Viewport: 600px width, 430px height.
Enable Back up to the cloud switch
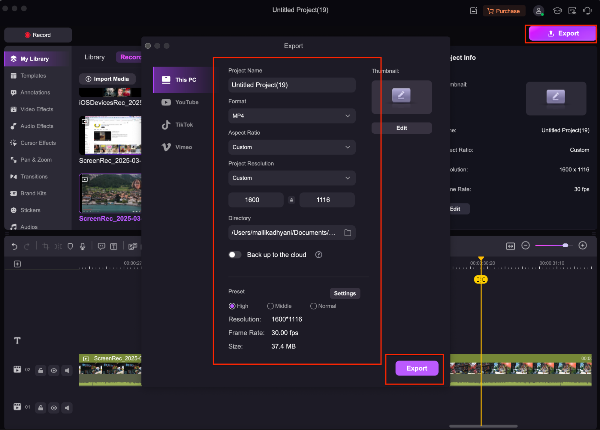(235, 255)
